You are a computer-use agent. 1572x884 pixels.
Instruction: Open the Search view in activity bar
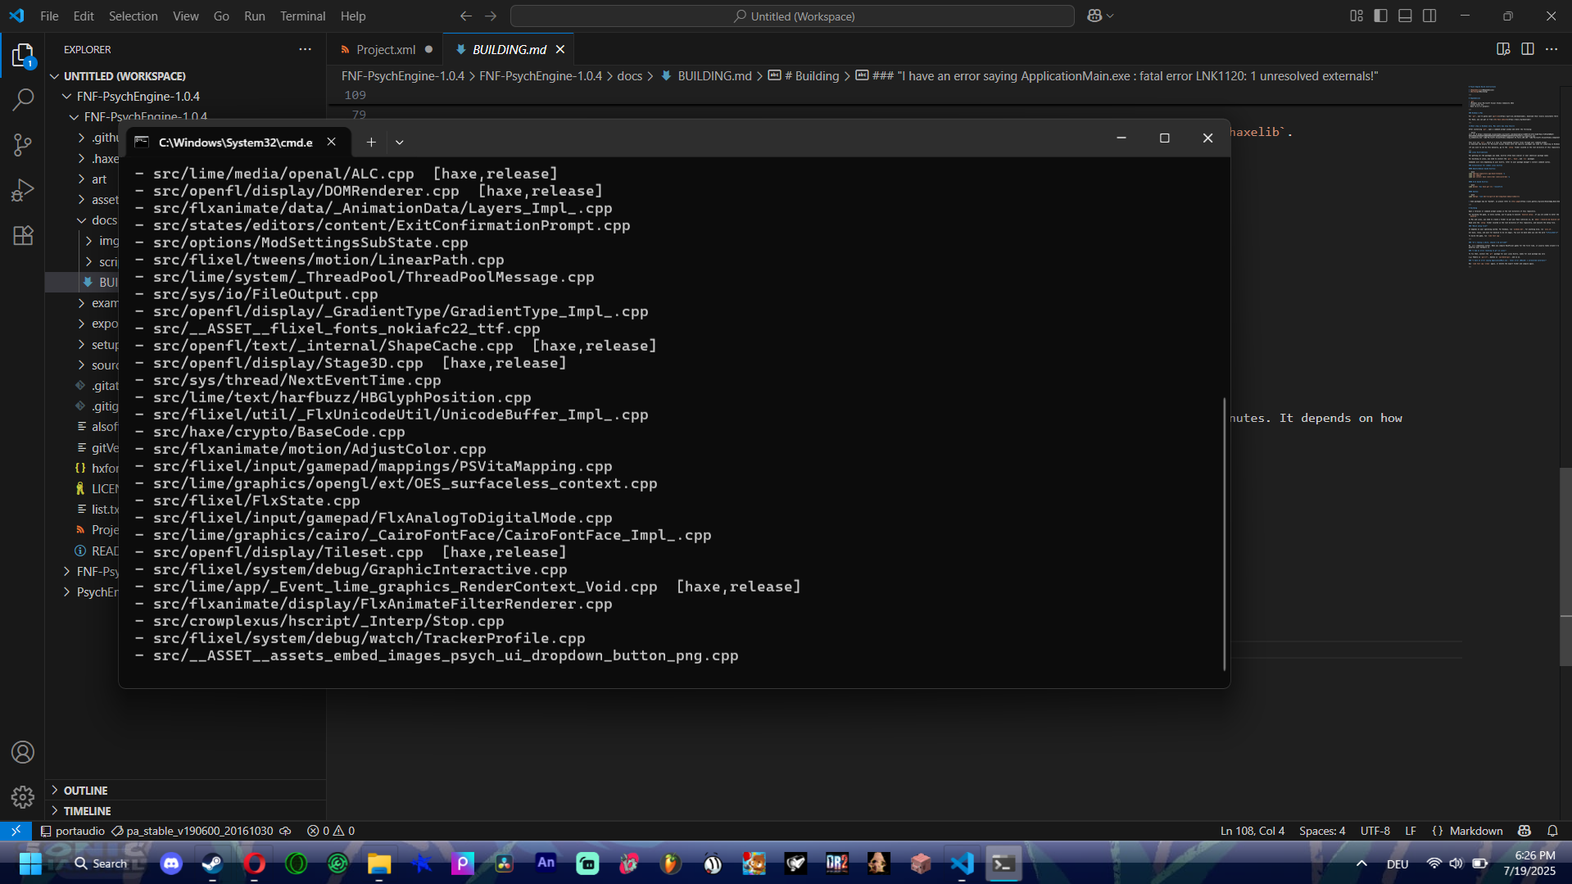[23, 100]
